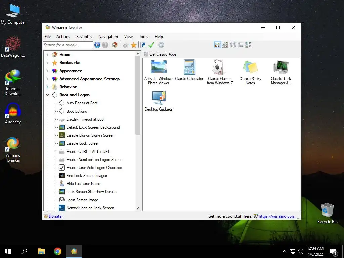The image size is (344, 258).
Task: Select Find Lock Screen Images
Action: [x=87, y=176]
